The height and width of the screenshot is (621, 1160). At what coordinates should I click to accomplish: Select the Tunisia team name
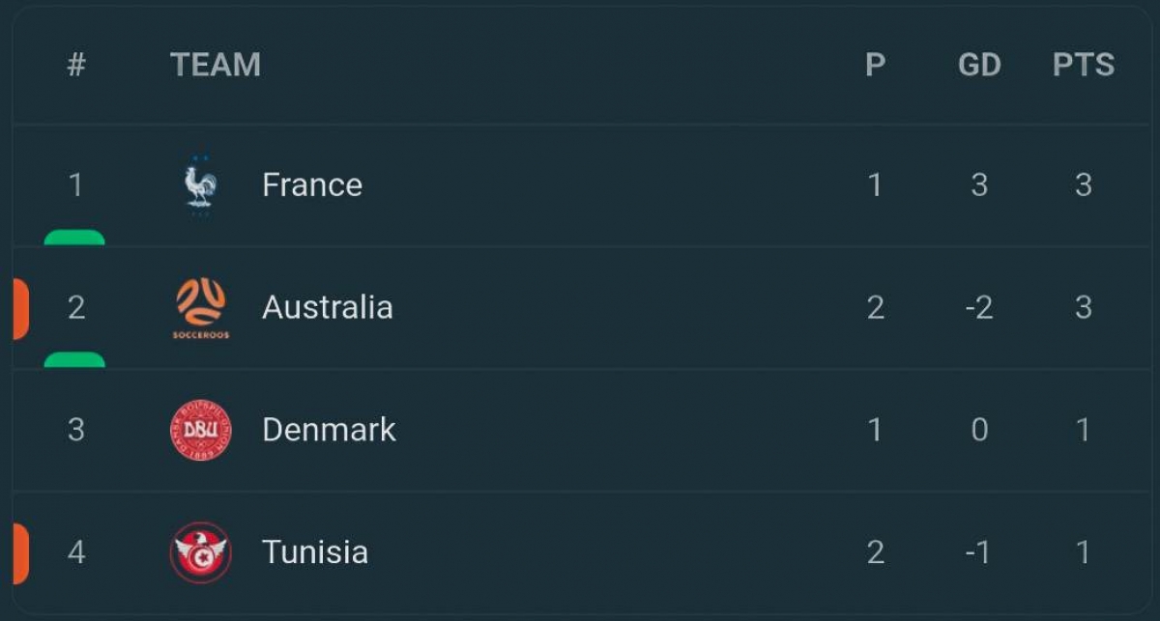pos(315,552)
